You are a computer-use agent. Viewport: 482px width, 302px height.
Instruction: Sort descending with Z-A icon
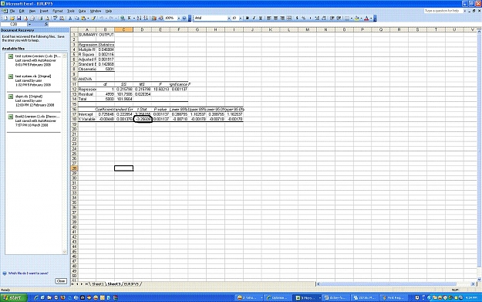click(145, 19)
